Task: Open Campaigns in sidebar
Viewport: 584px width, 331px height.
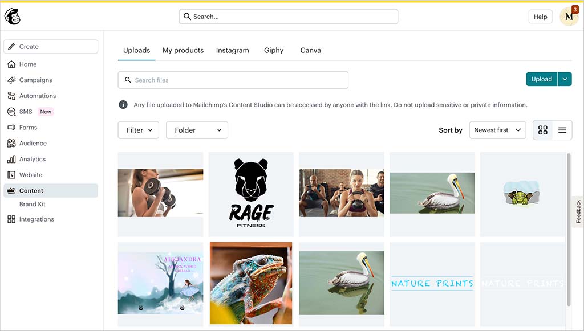Action: pyautogui.click(x=36, y=80)
